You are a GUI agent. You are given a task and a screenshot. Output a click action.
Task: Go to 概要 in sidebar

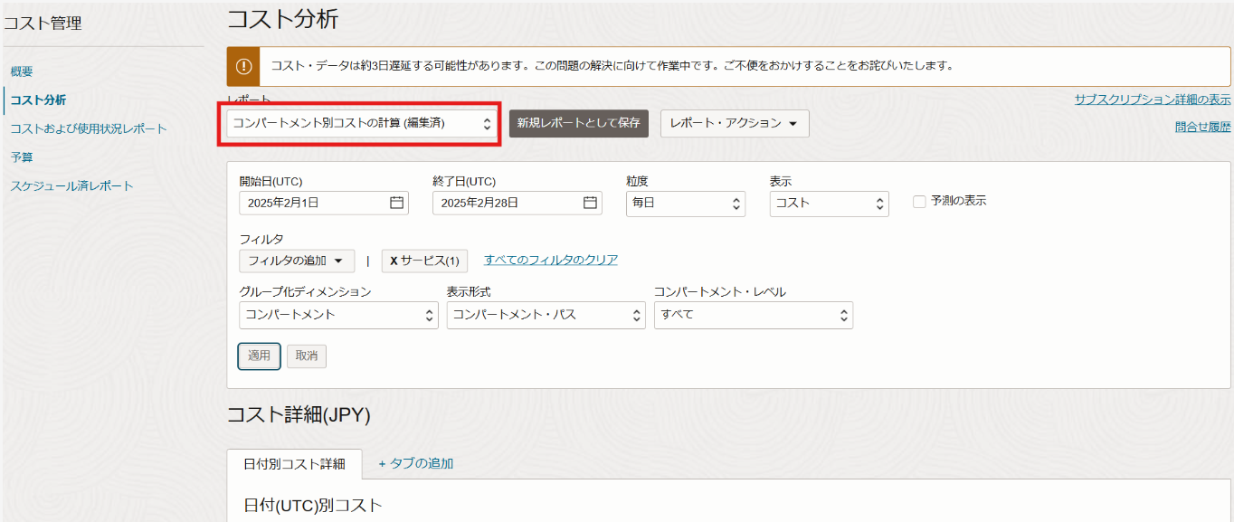tap(22, 71)
